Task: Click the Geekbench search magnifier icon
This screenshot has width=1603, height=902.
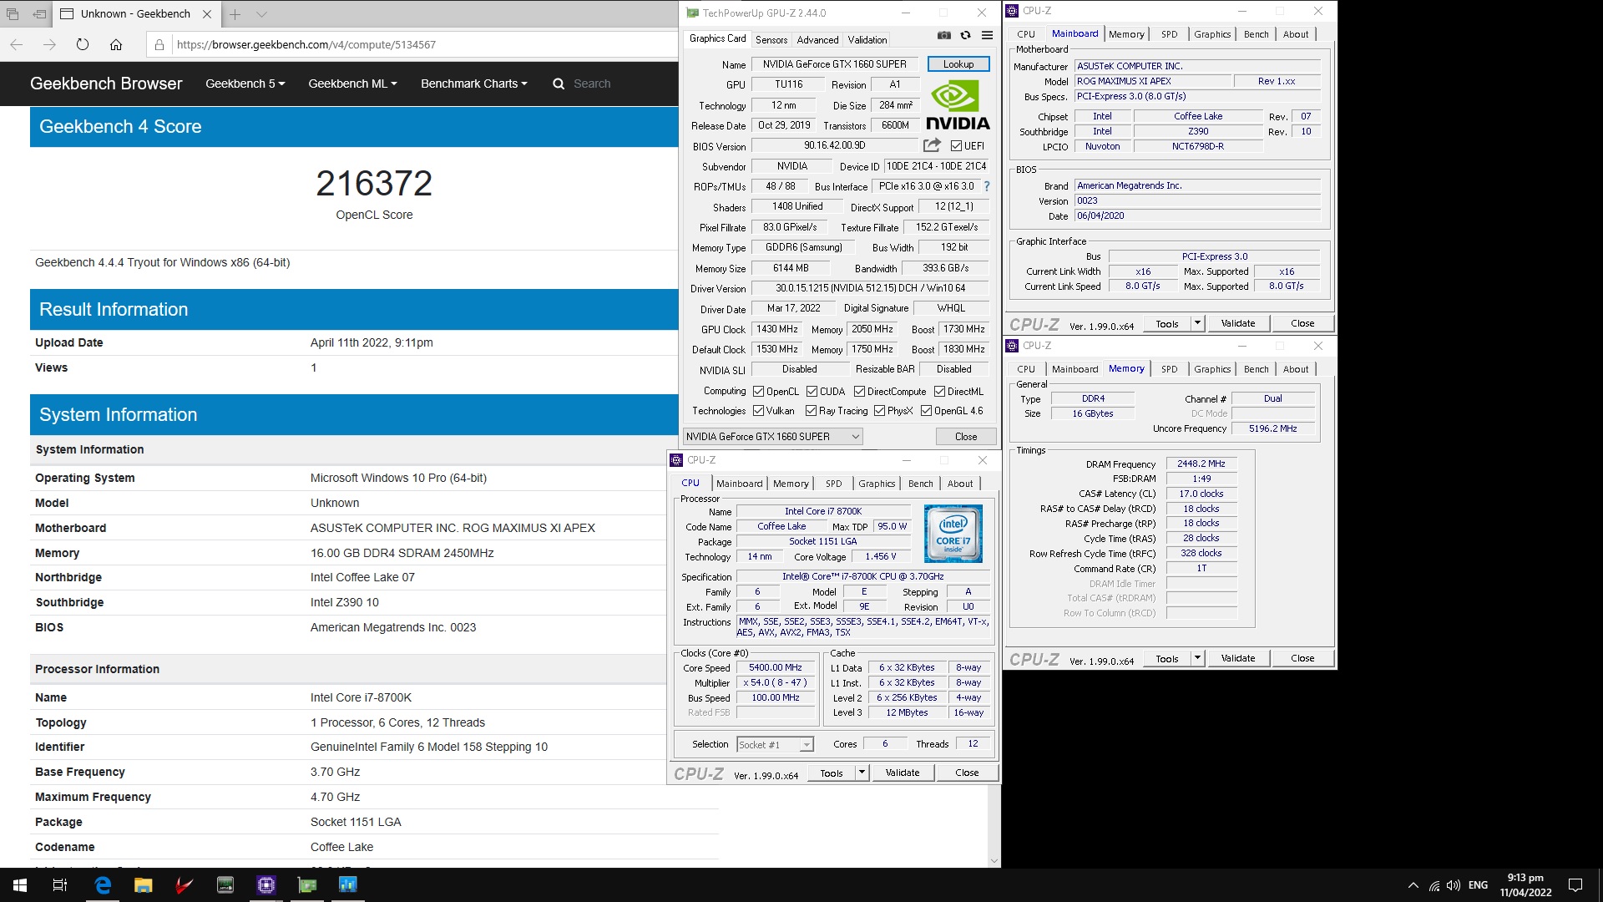Action: [x=559, y=84]
